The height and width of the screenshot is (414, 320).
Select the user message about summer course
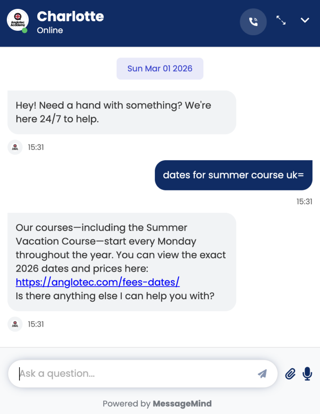coord(233,175)
